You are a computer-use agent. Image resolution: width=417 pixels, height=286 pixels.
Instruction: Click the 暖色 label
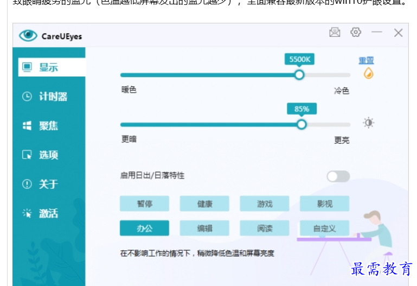click(x=129, y=90)
